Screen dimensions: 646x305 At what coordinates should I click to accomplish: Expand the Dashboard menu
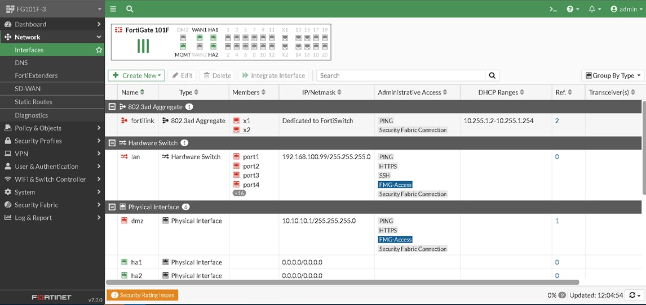tap(52, 24)
